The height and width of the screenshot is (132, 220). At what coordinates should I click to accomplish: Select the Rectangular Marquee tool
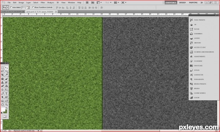click(x=3, y=68)
